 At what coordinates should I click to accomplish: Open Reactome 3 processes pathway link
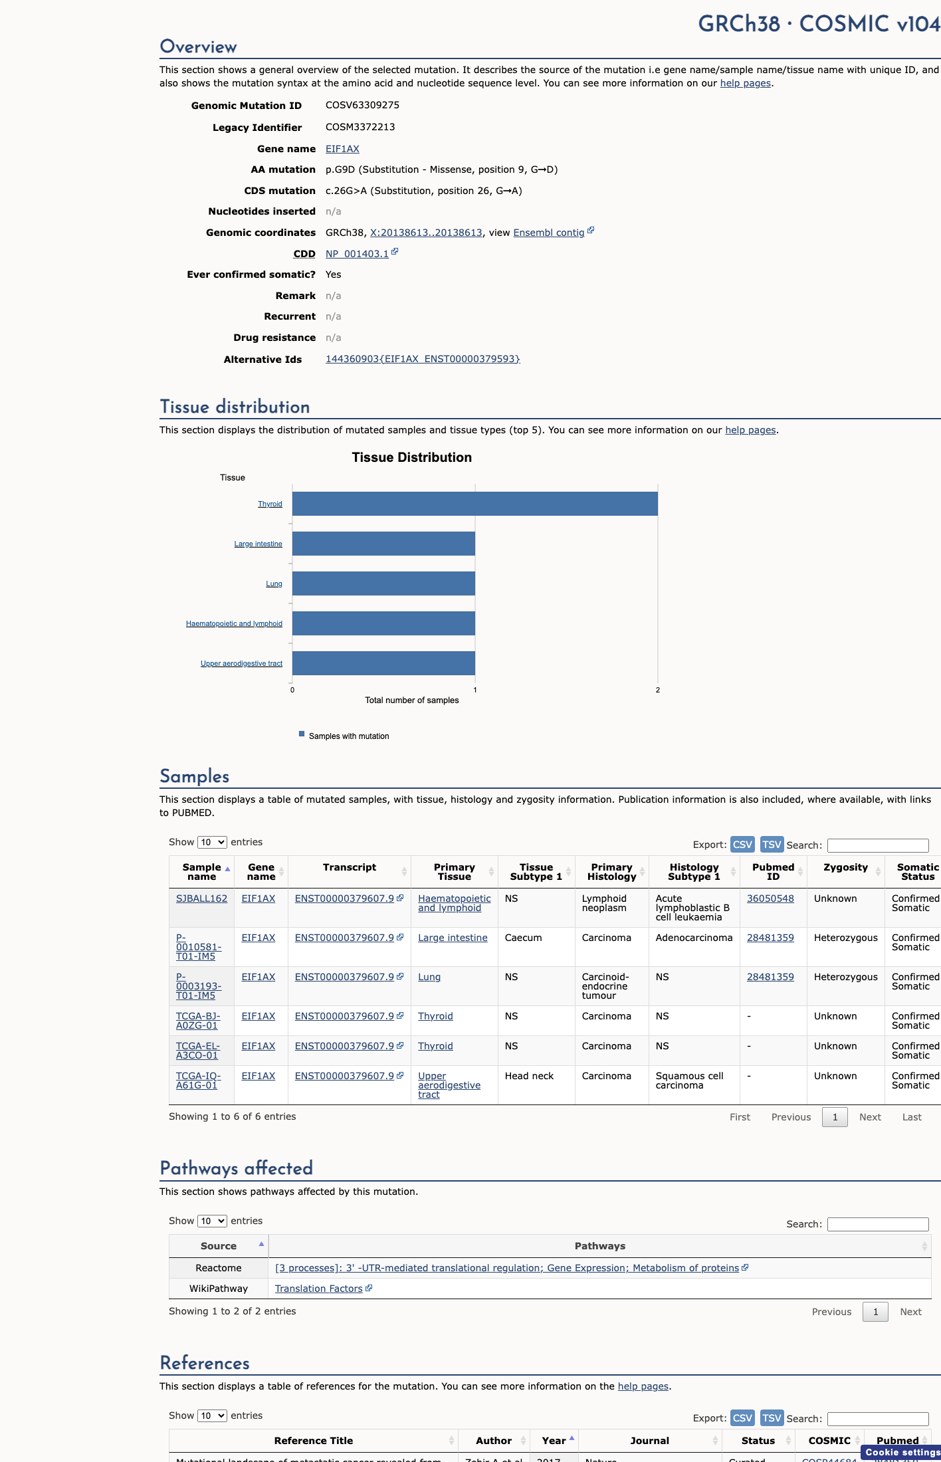click(x=507, y=1268)
